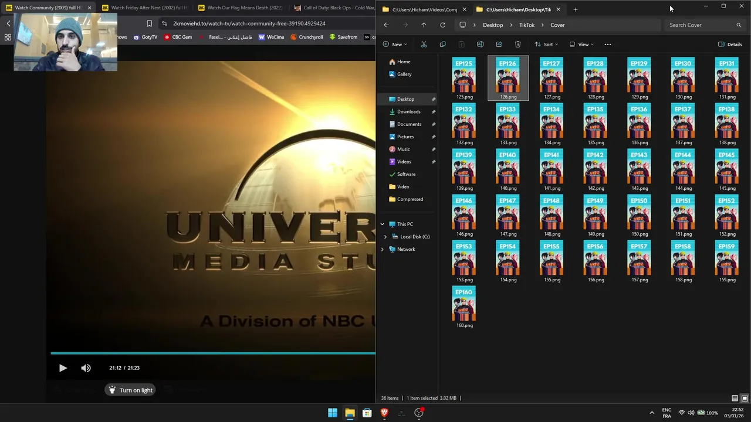
Task: Play the paused video
Action: [63, 368]
